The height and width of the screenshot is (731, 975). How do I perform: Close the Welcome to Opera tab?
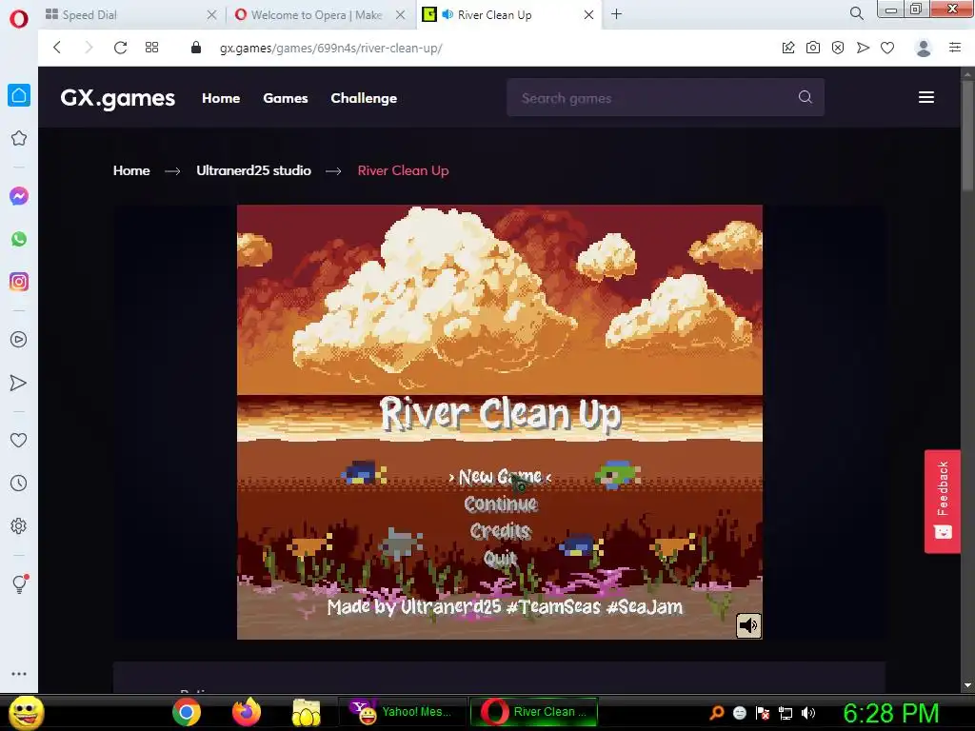click(401, 14)
